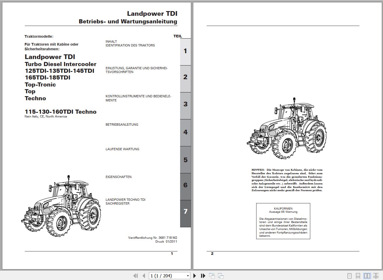Image resolution: width=383 pixels, height=280 pixels.
Task: Enable continuous scrolling page layout
Action: [358, 275]
